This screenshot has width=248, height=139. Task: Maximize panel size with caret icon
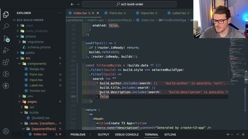(x=238, y=134)
